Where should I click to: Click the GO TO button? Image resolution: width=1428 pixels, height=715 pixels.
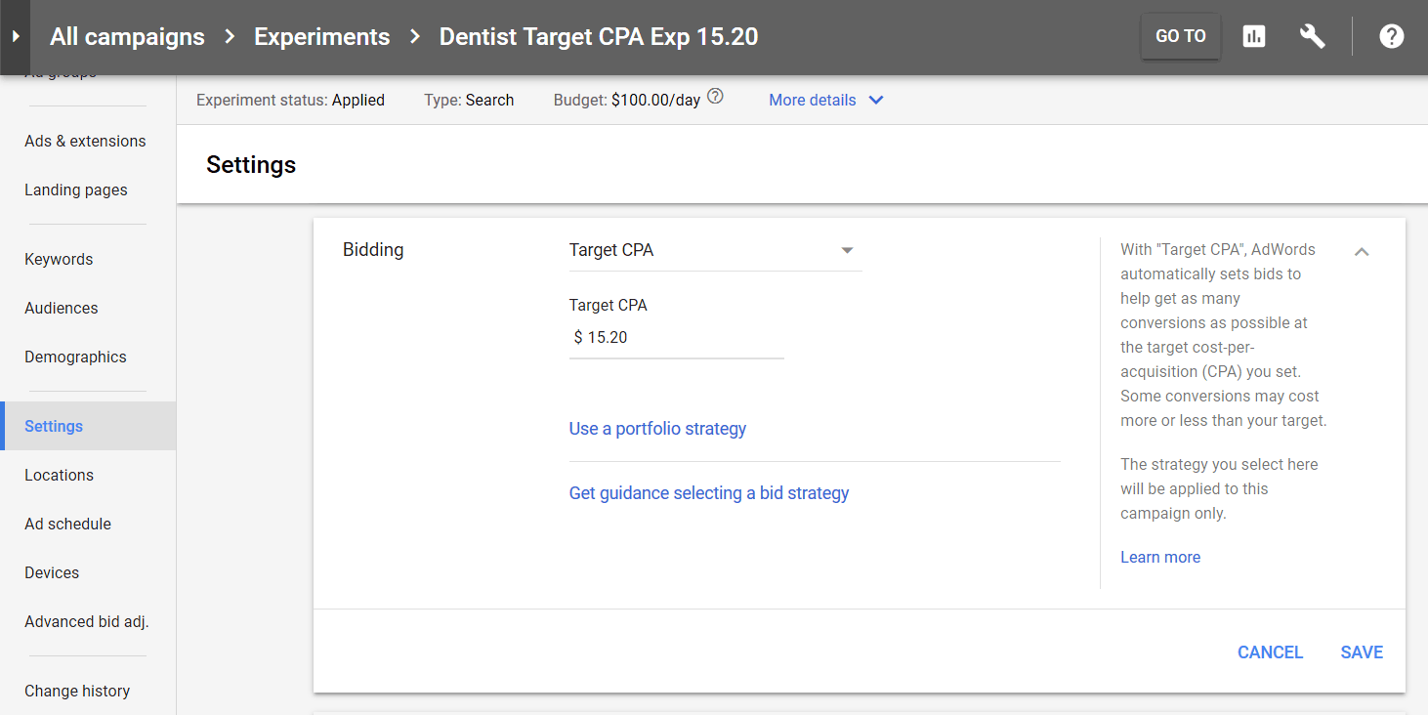[1180, 36]
